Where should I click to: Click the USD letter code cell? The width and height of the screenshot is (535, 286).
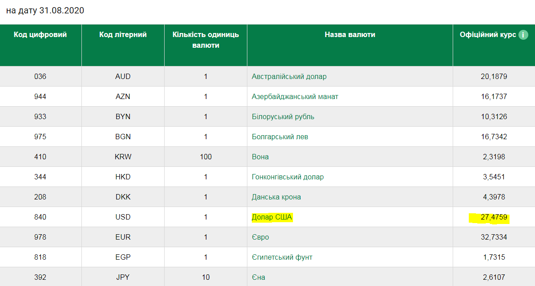pos(123,217)
